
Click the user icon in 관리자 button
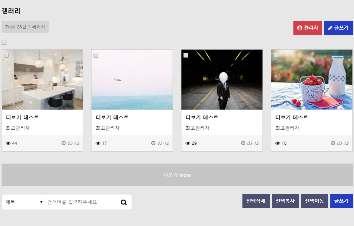[x=299, y=28]
